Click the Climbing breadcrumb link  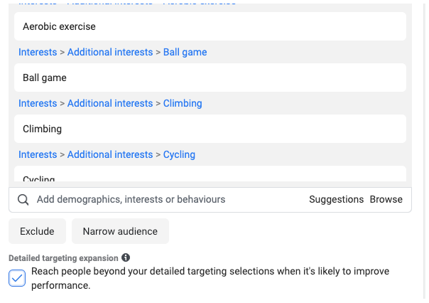(x=183, y=103)
